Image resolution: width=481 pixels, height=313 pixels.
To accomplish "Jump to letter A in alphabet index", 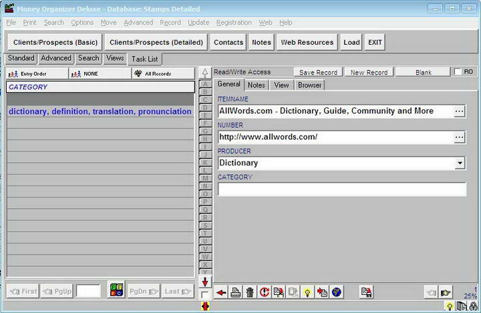I will [x=205, y=84].
